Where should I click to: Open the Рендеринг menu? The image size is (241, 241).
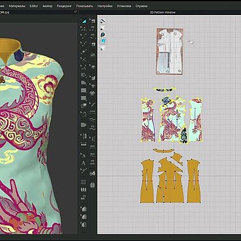point(64,6)
